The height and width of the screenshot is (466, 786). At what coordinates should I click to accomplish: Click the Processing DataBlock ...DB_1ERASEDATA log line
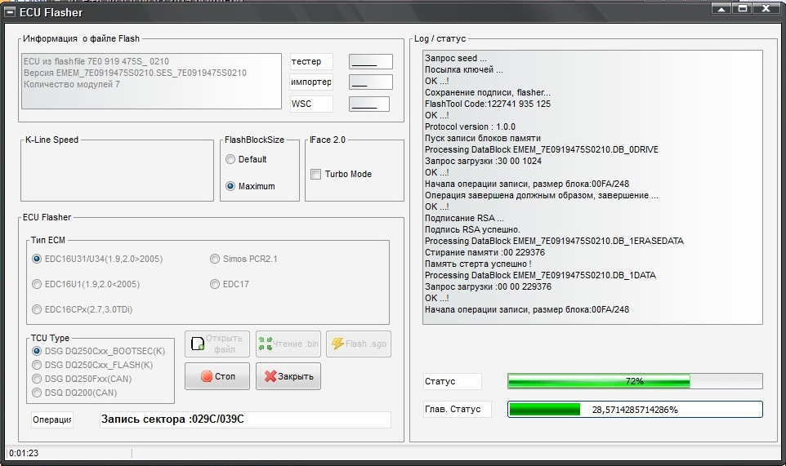[x=554, y=241]
